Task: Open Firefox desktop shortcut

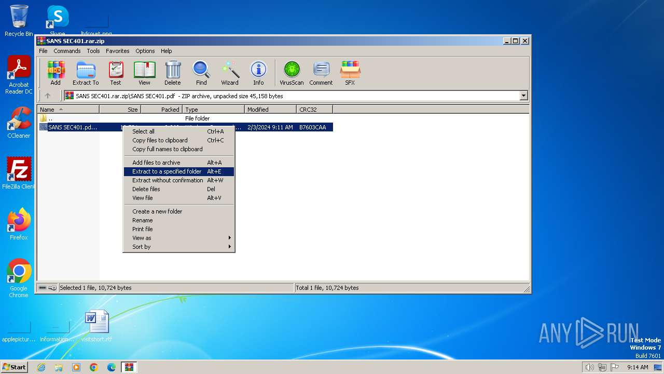Action: (x=19, y=224)
